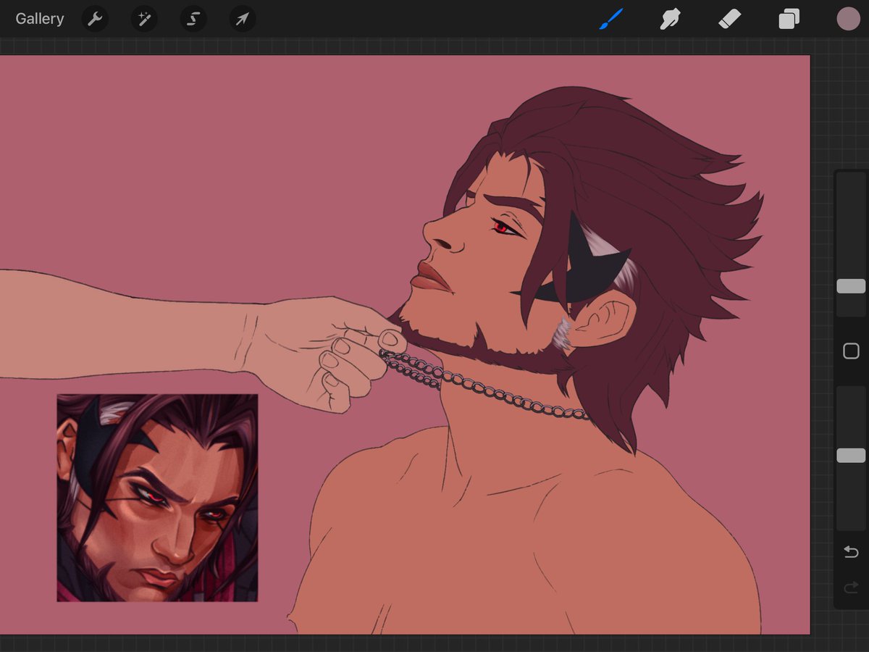
Task: Open the active color picker
Action: 848,19
